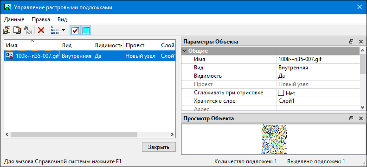This screenshot has width=367, height=167.
Task: Click the list horizontal scrollbar left arrow
Action: point(7,134)
